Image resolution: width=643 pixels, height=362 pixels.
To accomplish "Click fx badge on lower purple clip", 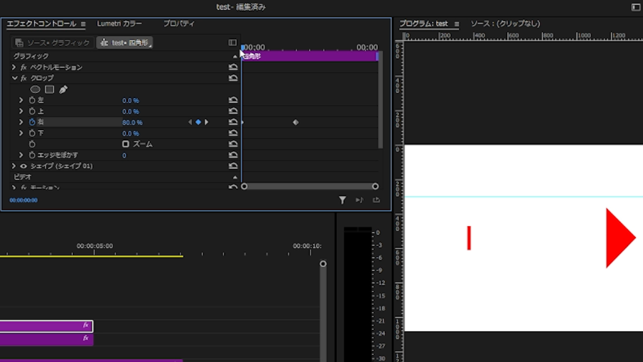I will [x=85, y=339].
